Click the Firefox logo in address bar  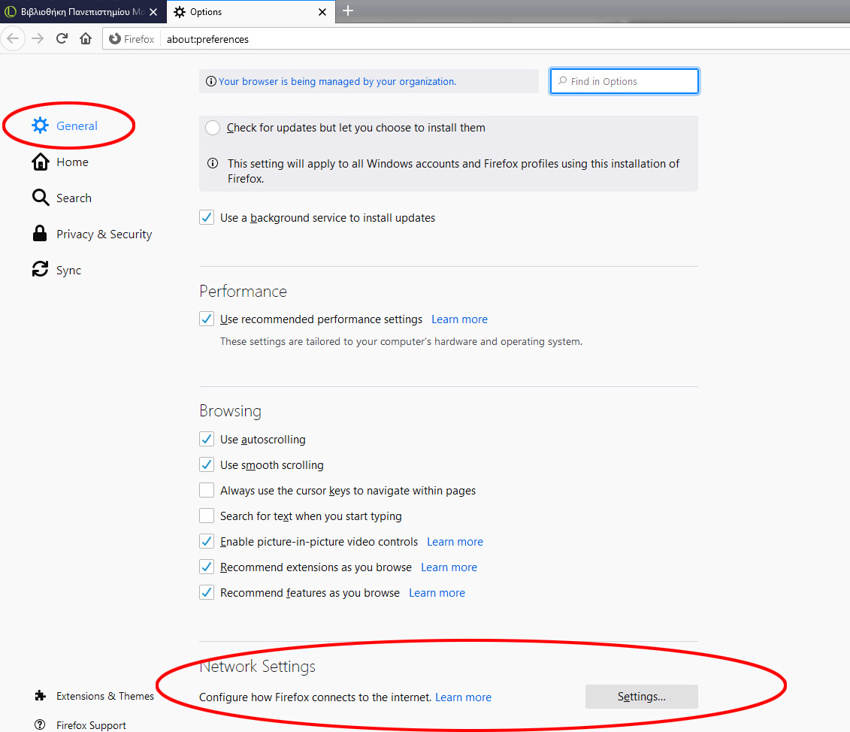coord(113,38)
